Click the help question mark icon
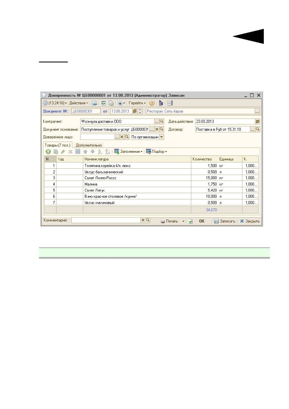289x409 pixels. tap(152, 103)
